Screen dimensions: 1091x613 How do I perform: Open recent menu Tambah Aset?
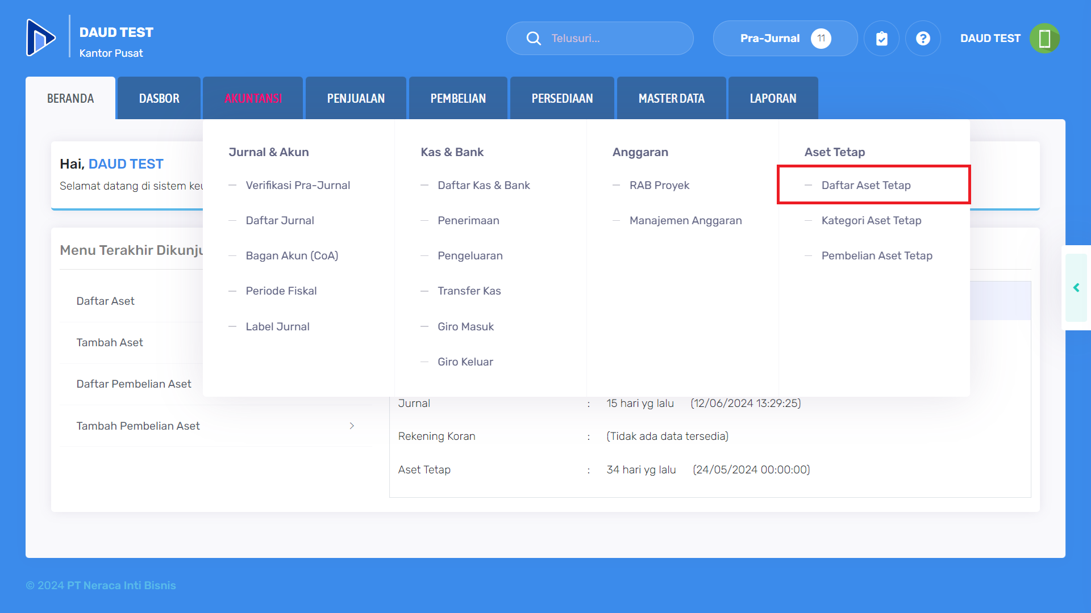coord(110,342)
